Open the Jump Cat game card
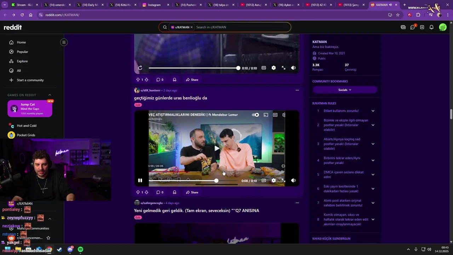Screen dimensions: 453x255 tap(30, 109)
